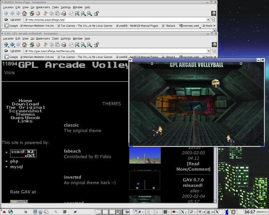The width and height of the screenshot is (269, 215).
Task: Click the GAV window URL input field
Action: coord(116,51)
